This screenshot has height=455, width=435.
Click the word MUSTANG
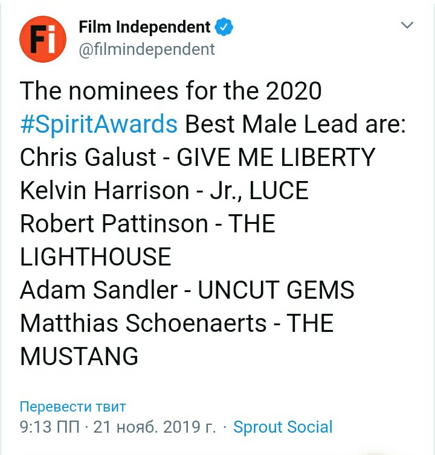point(79,356)
